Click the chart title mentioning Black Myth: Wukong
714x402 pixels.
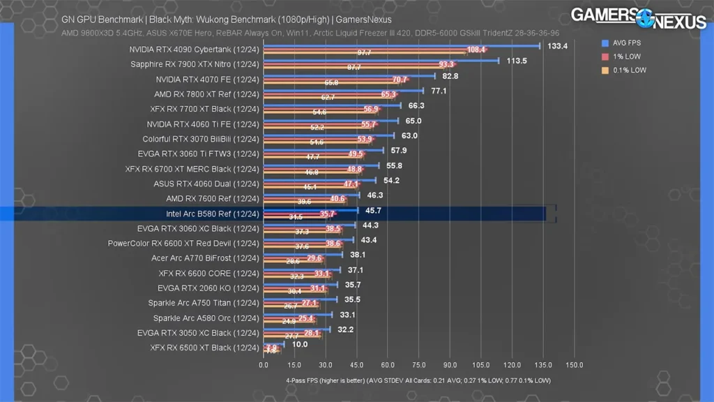coord(227,20)
